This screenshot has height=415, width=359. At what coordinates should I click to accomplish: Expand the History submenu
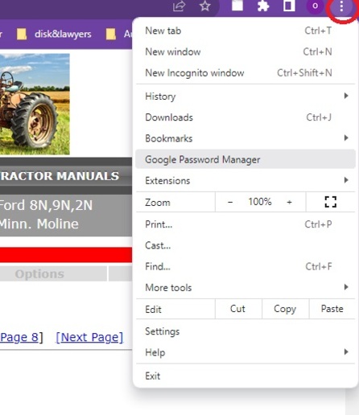tap(246, 96)
